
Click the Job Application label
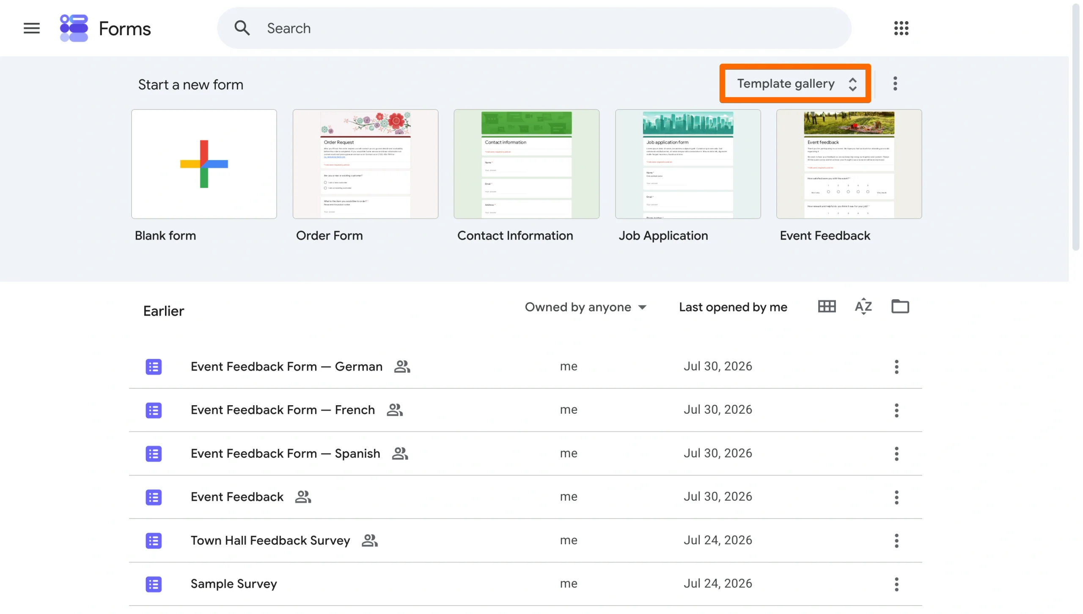click(663, 236)
